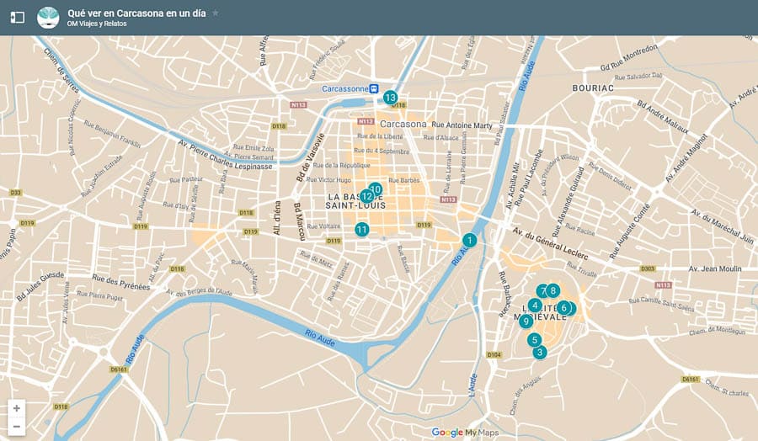
Task: Click the 'Carcasona' city label
Action: [x=403, y=125]
